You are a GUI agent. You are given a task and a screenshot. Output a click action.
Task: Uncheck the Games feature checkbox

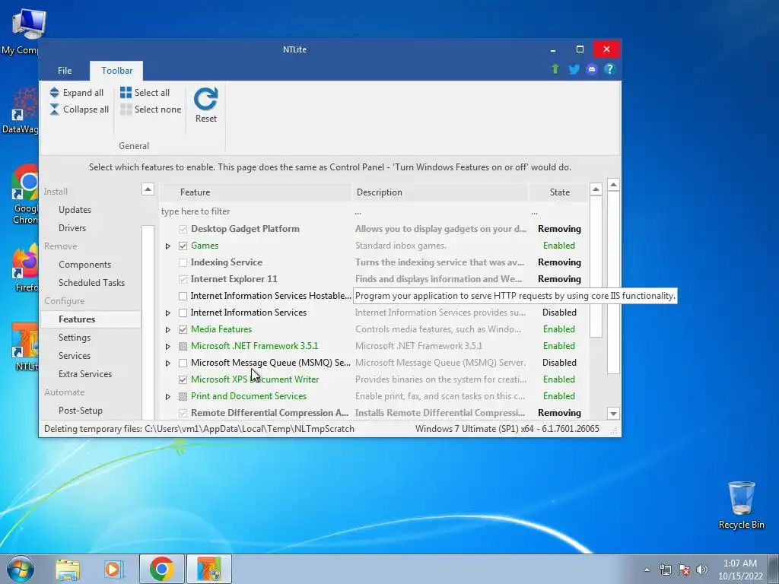click(183, 246)
